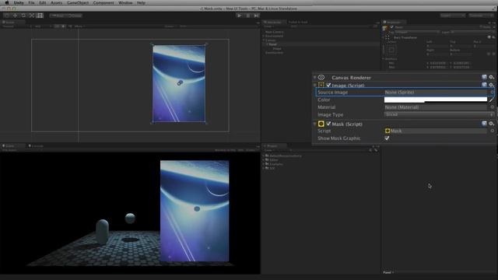Uncheck Show Mask Graphic checkbox
The width and height of the screenshot is (498, 280).
(387, 138)
